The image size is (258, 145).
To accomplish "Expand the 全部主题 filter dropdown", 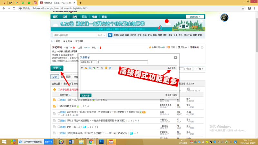I will coord(57,84).
